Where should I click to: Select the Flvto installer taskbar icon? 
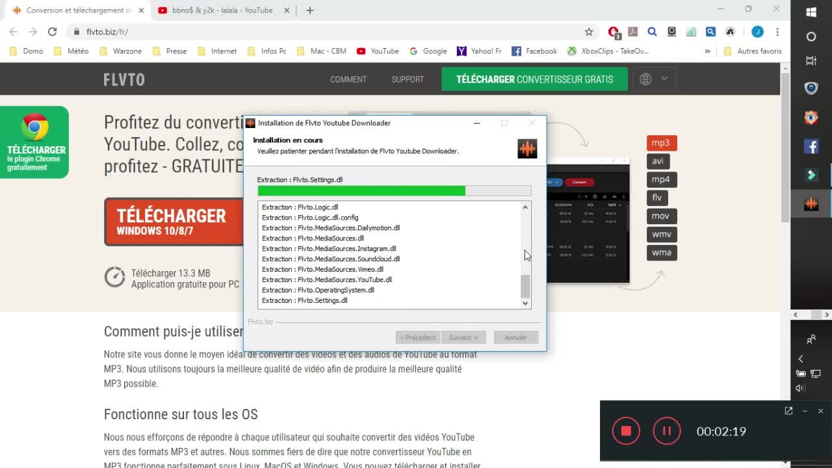pos(811,204)
